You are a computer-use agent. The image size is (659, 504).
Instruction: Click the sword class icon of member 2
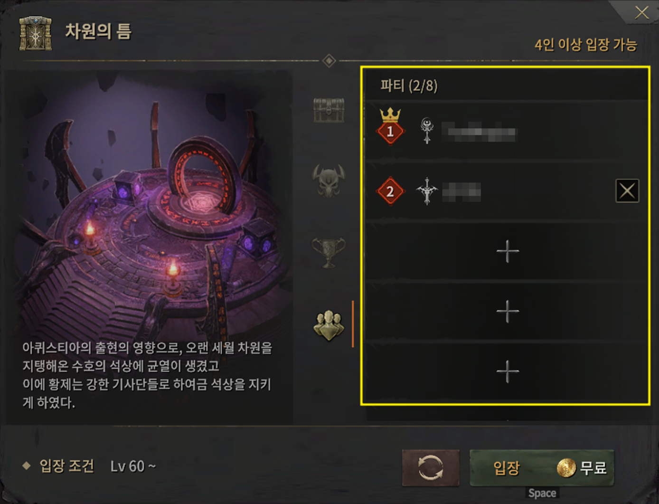click(x=427, y=191)
